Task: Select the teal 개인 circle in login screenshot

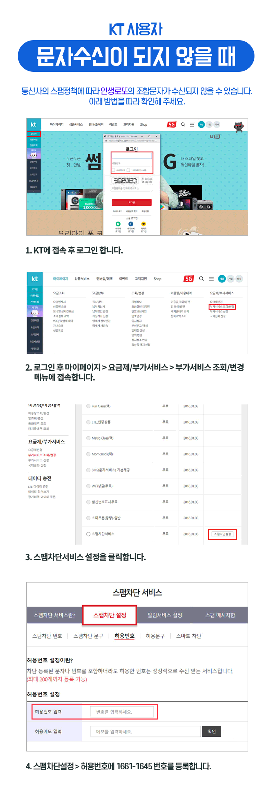Action: click(201, 125)
